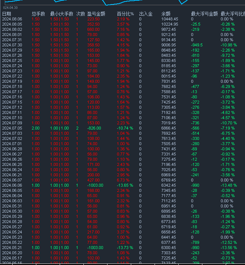The image size is (245, 265).
Task: Pick the 2024.05.21 date entry
Action: pos(12,248)
